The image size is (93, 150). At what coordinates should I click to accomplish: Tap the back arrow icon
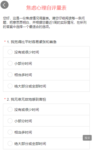click(5, 5)
